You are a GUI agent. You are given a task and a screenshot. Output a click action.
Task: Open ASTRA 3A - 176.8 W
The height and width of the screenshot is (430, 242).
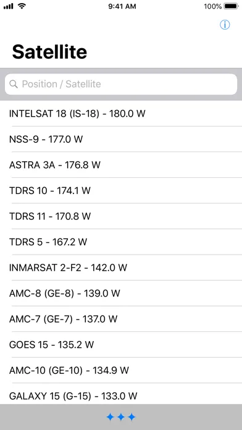coord(121,165)
